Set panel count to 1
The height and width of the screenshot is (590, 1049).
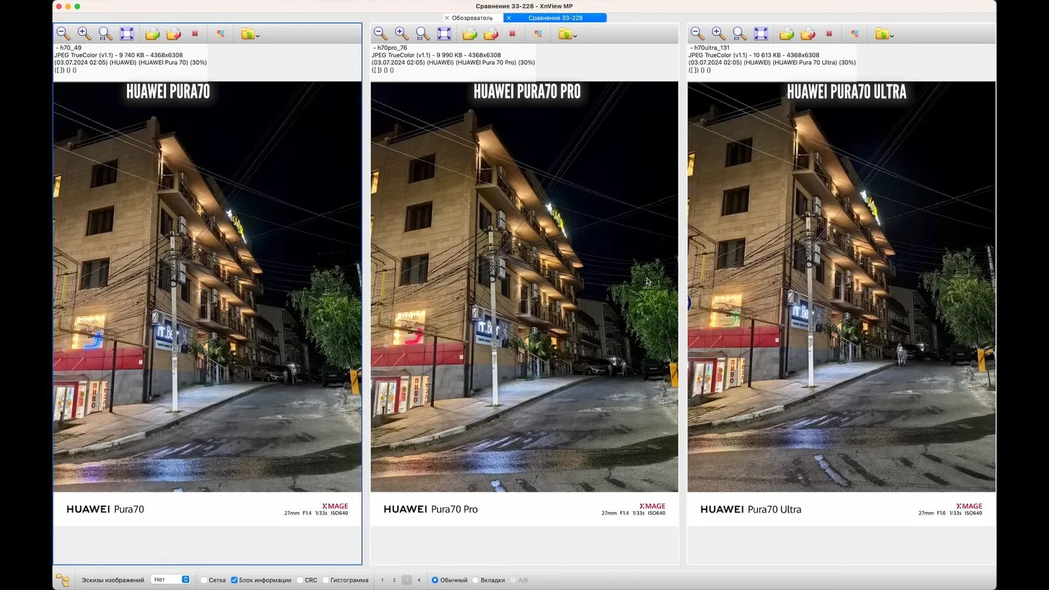tap(382, 580)
